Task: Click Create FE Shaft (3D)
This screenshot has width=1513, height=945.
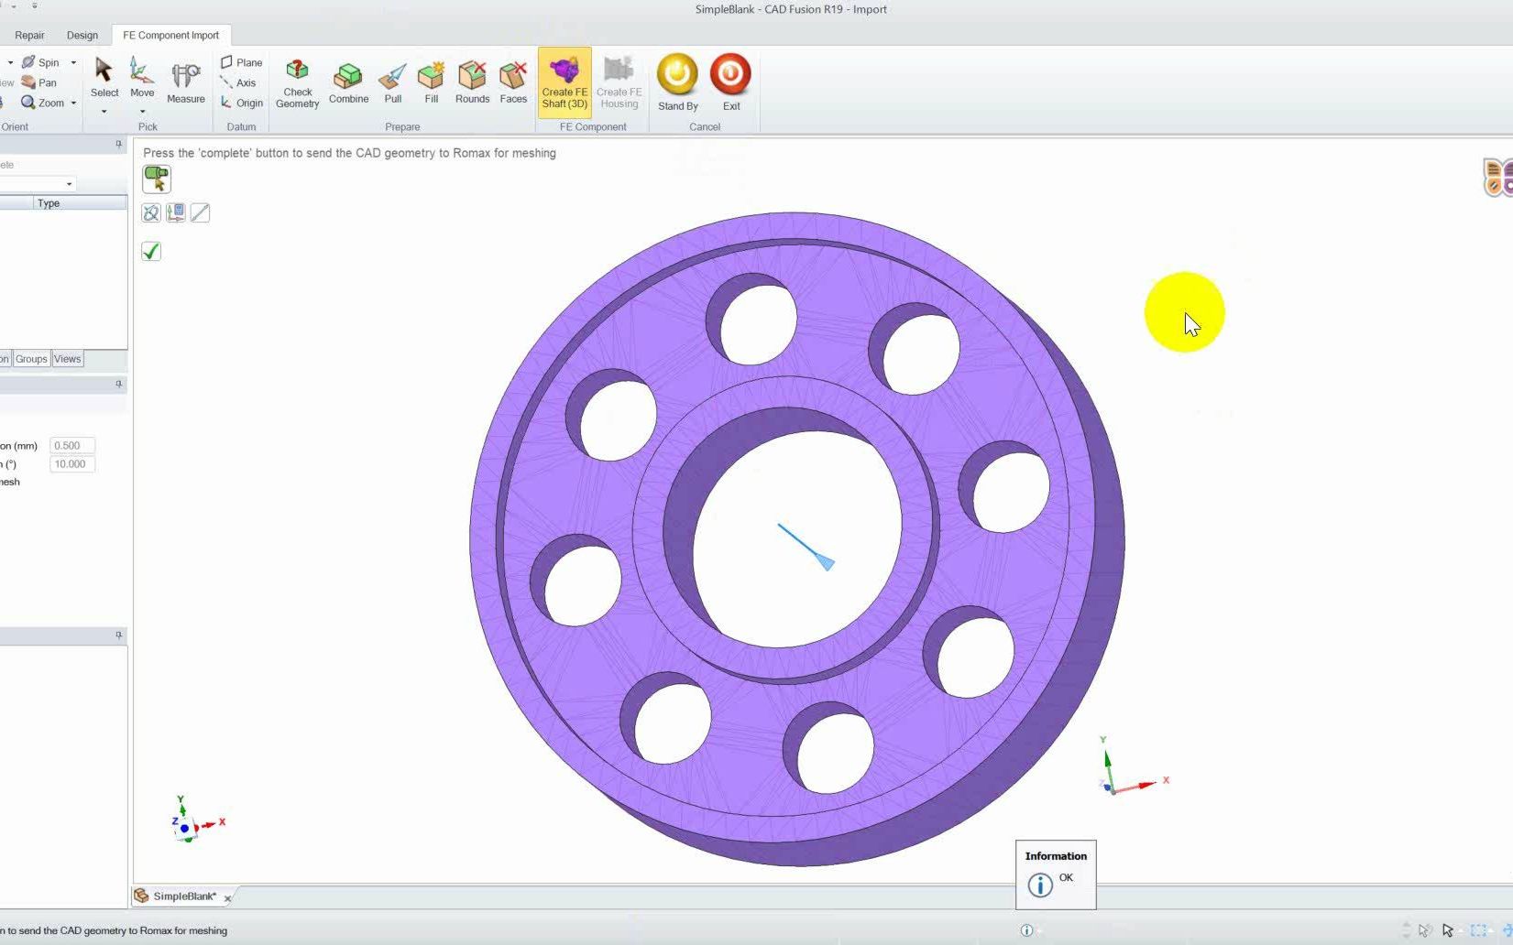Action: (565, 82)
